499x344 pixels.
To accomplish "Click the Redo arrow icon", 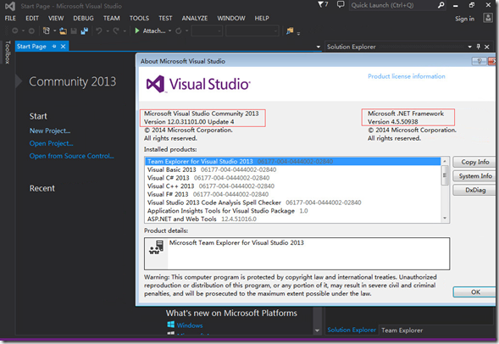I will 116,31.
